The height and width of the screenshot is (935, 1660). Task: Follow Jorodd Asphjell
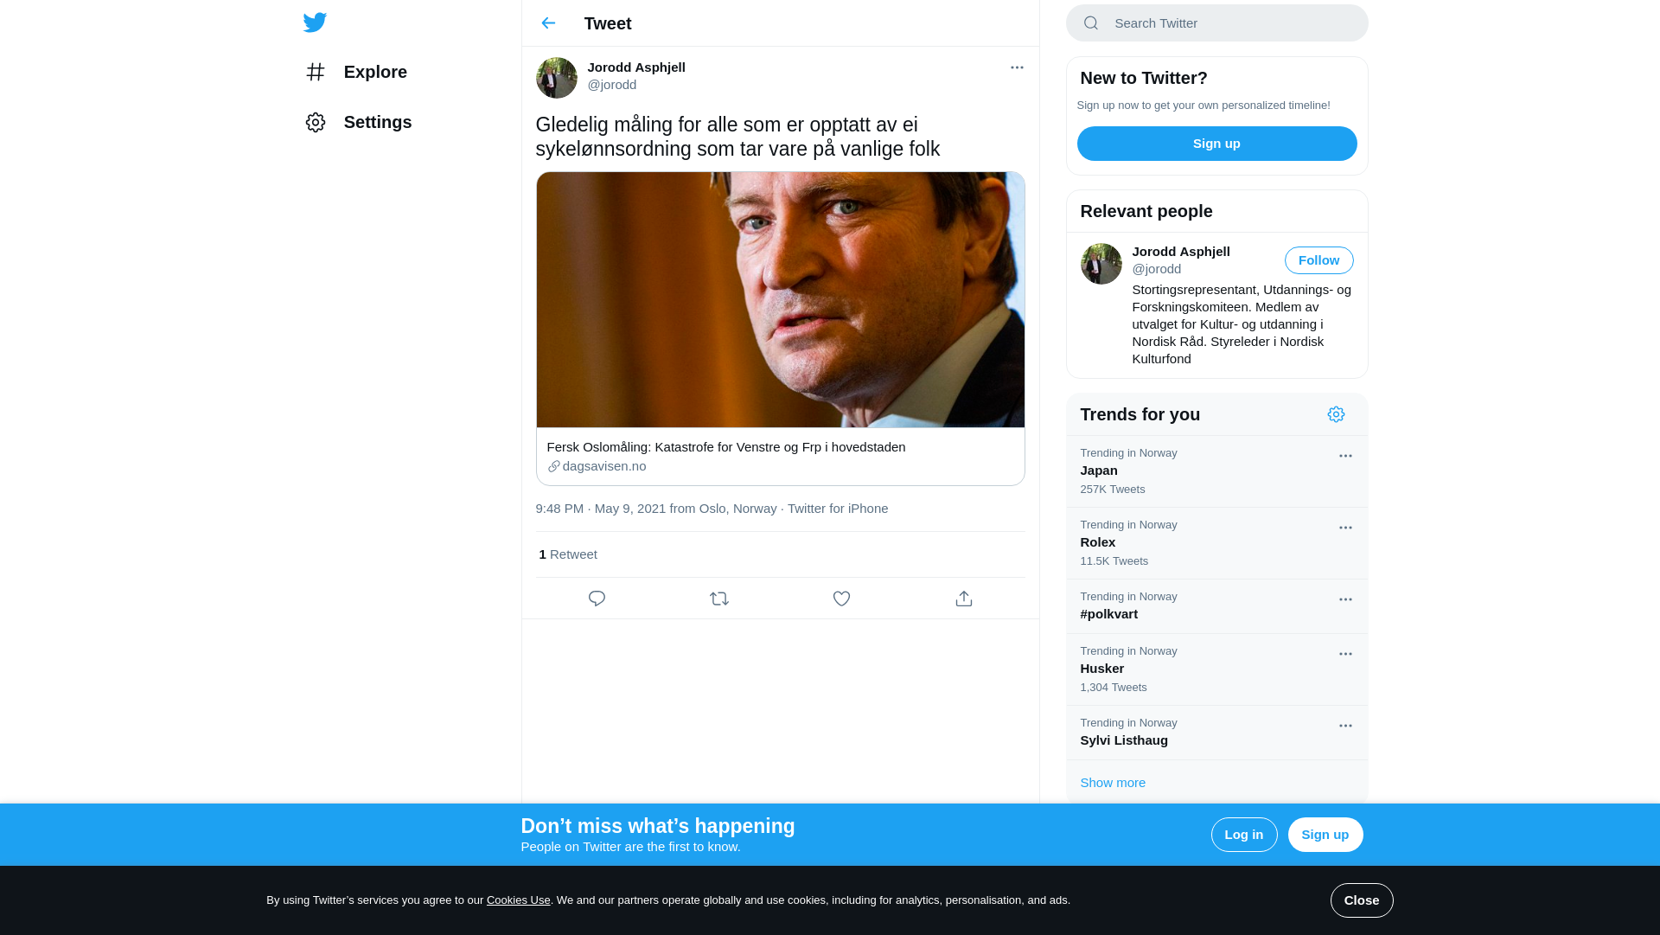[1318, 260]
